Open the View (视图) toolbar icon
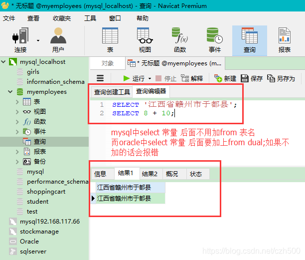 pos(145,40)
